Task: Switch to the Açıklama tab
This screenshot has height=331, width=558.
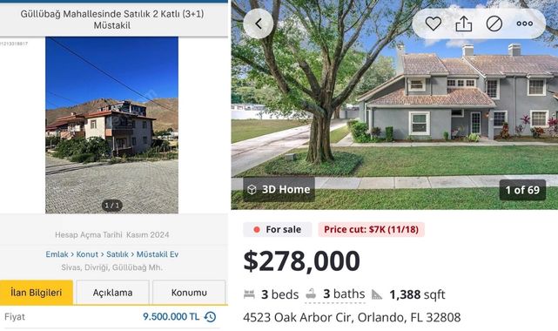Action: pos(112,293)
